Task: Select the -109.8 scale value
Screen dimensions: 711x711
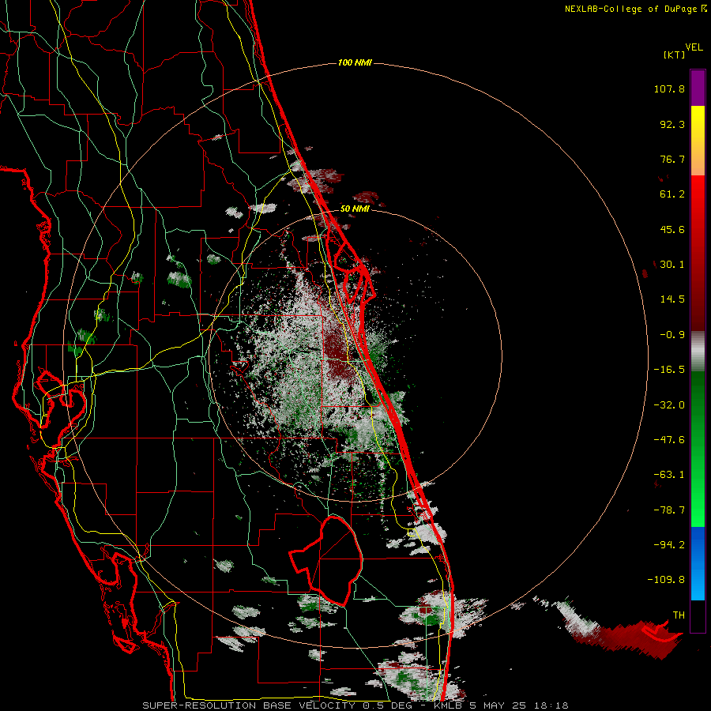Action: [666, 580]
